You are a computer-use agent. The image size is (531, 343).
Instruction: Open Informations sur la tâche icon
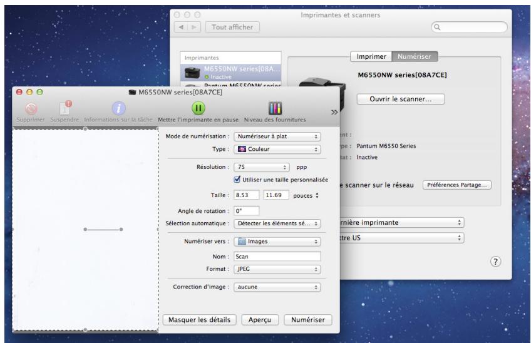coord(119,107)
